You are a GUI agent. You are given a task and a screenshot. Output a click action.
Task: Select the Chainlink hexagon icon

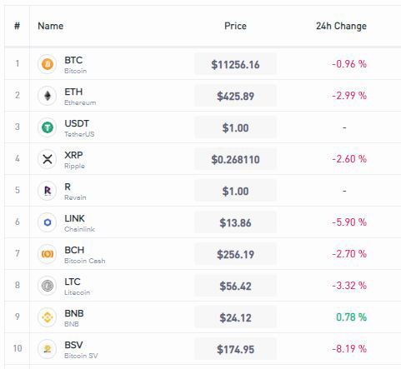[x=48, y=222]
